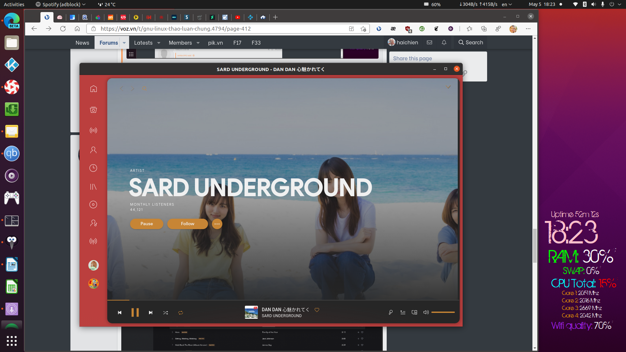Open the News tab on voz.vn
This screenshot has width=626, height=352.
82,43
